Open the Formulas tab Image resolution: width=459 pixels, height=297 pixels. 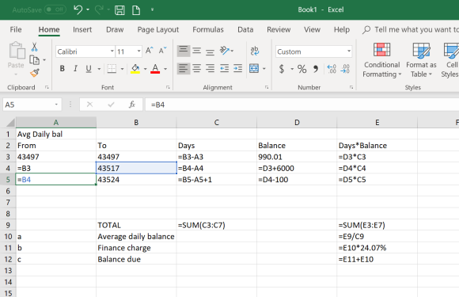[x=208, y=29]
